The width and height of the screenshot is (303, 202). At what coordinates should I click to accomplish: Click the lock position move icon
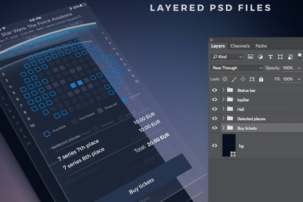pos(243,79)
